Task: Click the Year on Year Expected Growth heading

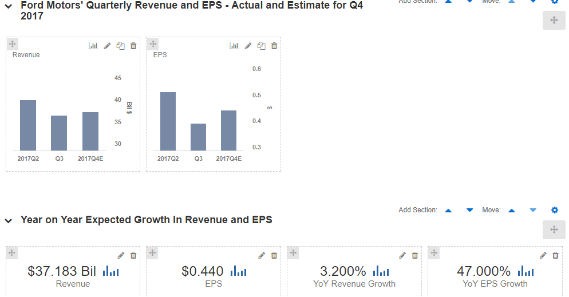Action: (x=146, y=220)
